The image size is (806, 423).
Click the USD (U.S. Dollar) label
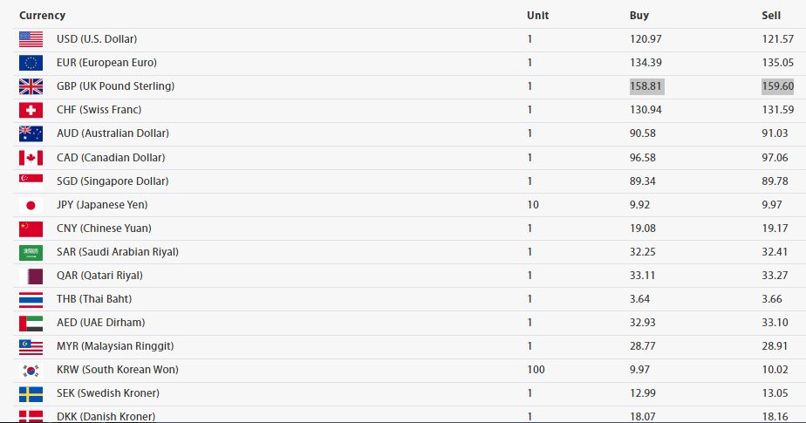[96, 39]
